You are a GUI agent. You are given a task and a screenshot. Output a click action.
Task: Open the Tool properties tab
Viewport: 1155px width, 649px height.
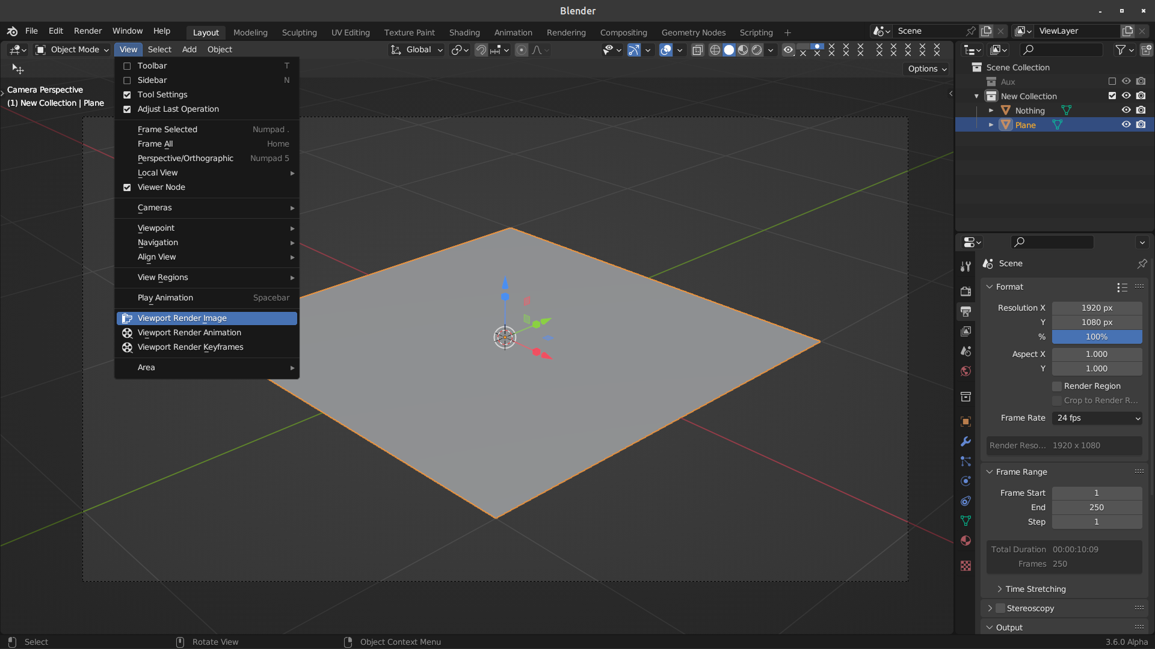966,266
